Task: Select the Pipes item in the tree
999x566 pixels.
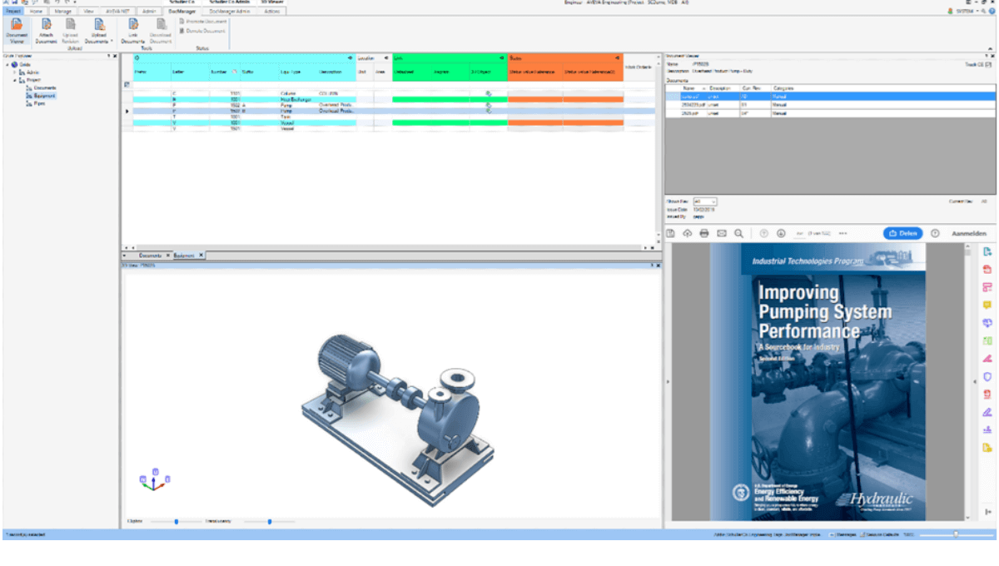Action: tap(38, 103)
